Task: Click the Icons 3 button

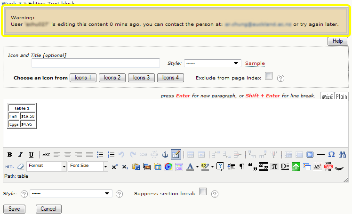Action: pos(141,78)
